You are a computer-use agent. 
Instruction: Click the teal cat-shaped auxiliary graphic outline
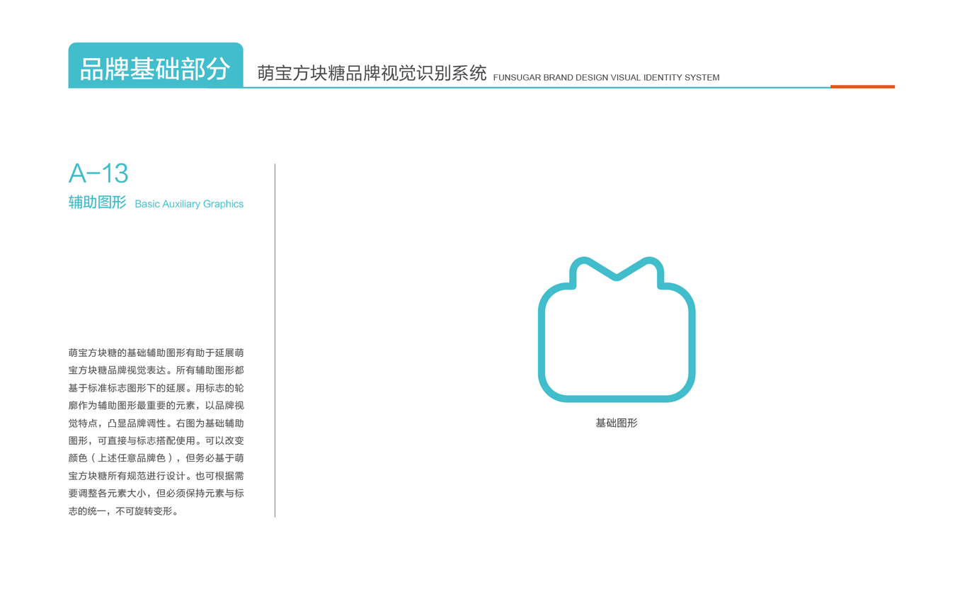point(617,329)
